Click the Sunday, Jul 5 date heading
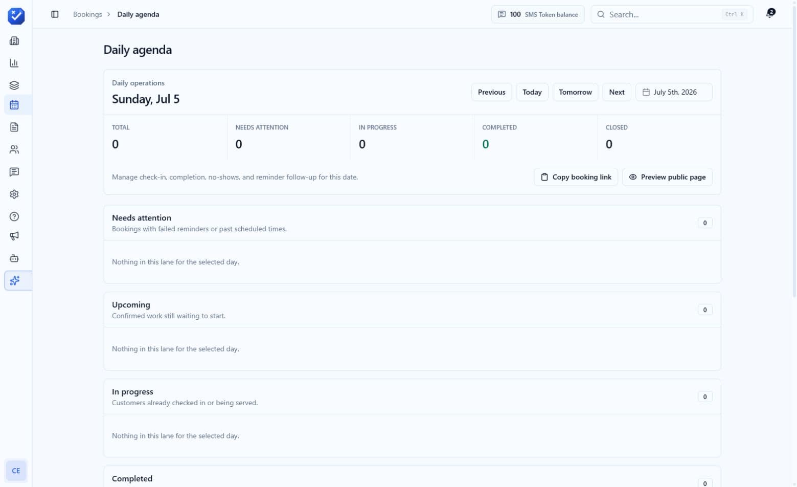The height and width of the screenshot is (487, 797). tap(146, 99)
